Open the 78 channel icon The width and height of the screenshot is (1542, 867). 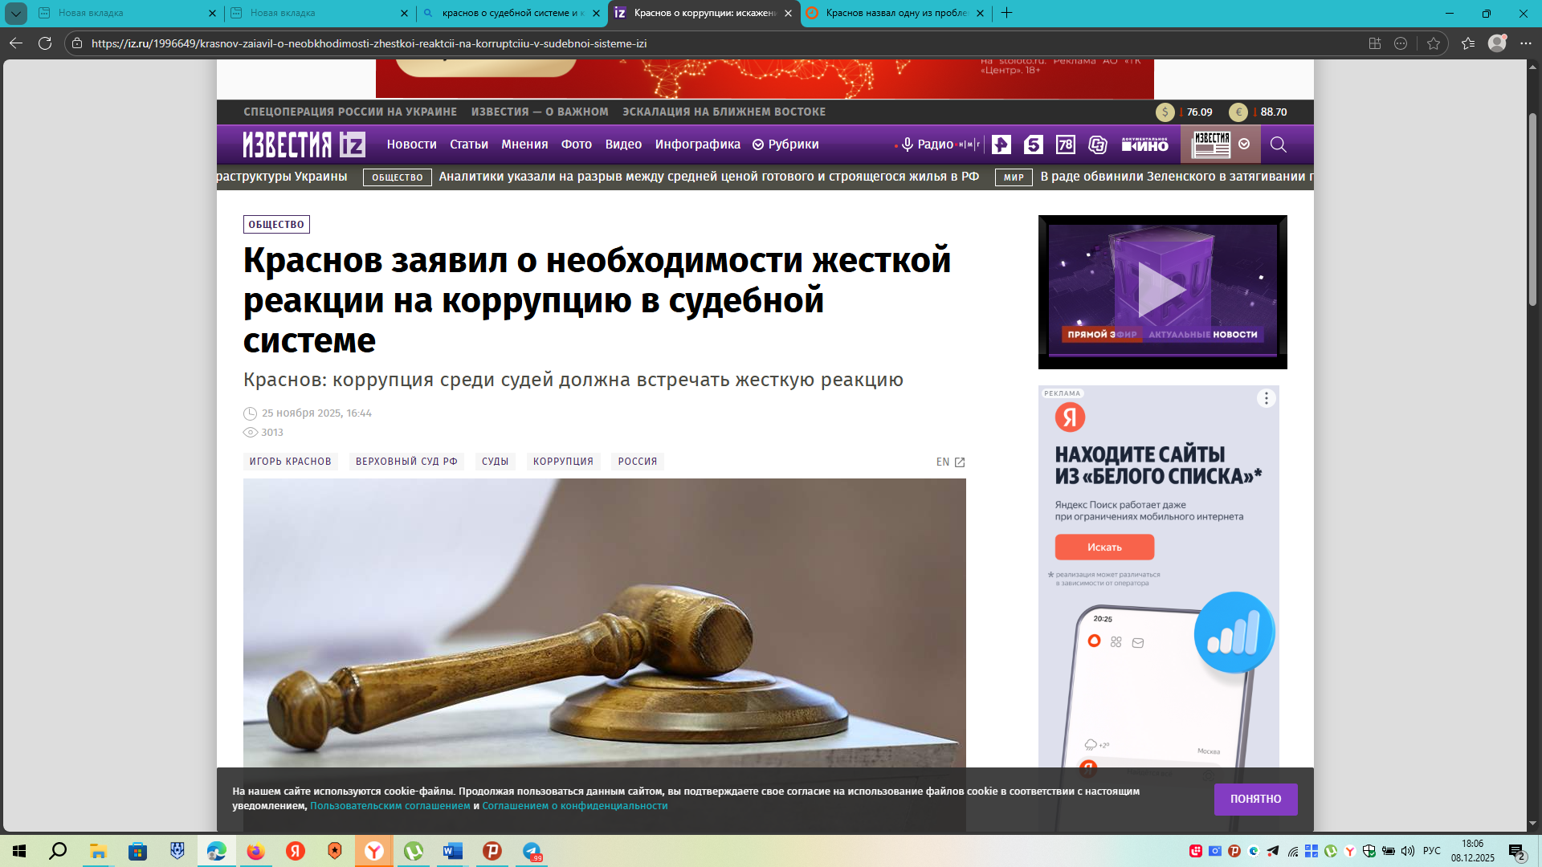[1065, 144]
